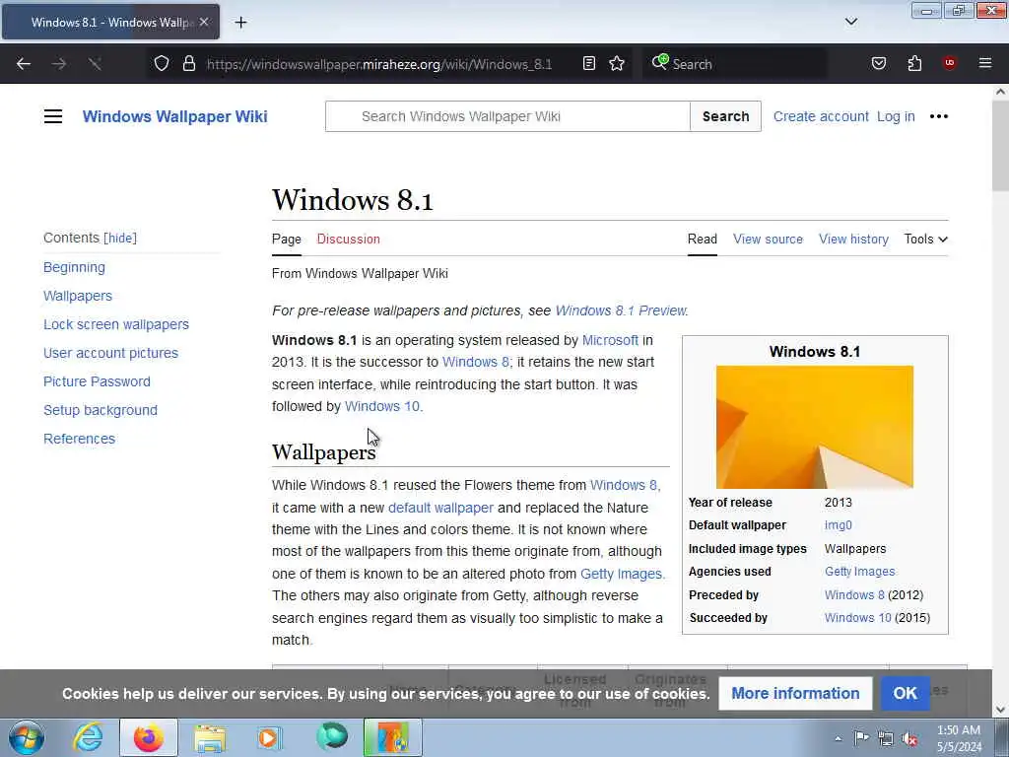Open the Windows 8.1 infobox wallpaper image
The width and height of the screenshot is (1009, 757).
[x=814, y=427]
